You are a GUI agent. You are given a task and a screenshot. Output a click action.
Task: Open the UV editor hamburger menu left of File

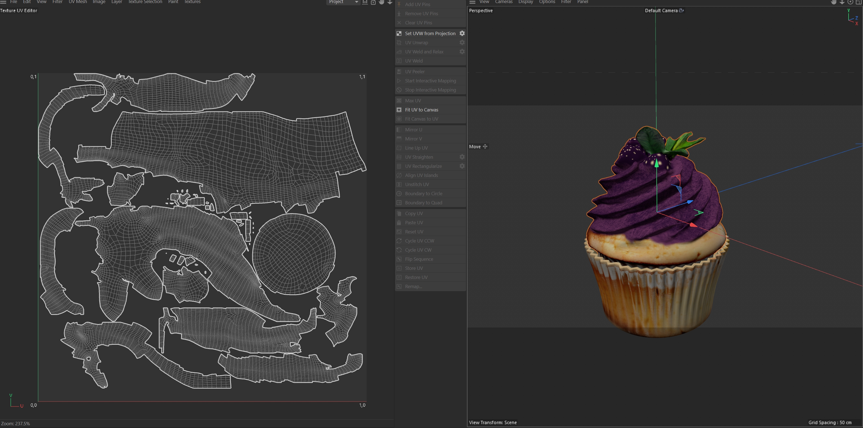[3, 2]
